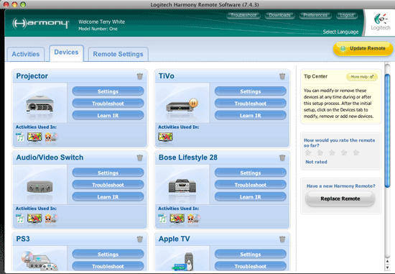Click the scrollbar down arrow

(x=387, y=268)
